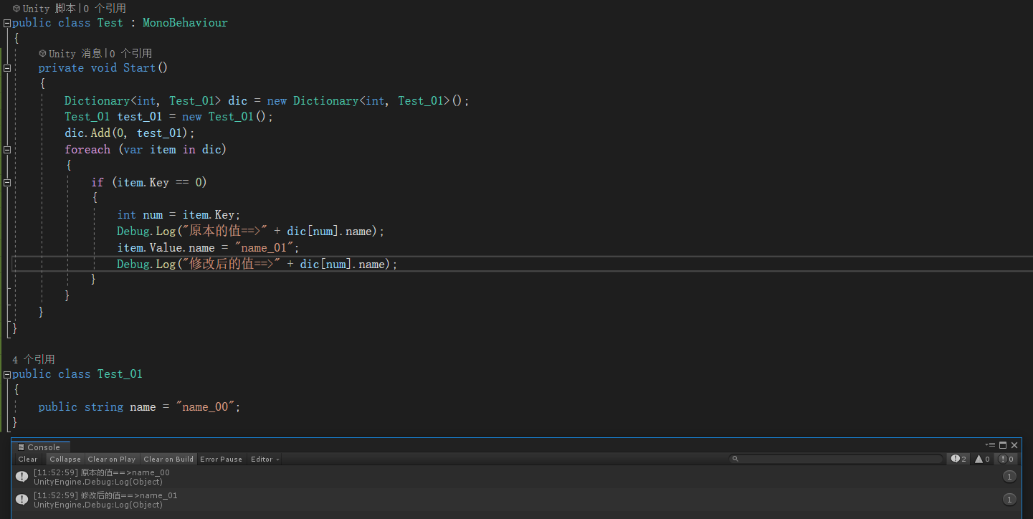Toggle Error Pause option
Viewport: 1033px width, 519px height.
pyautogui.click(x=221, y=459)
